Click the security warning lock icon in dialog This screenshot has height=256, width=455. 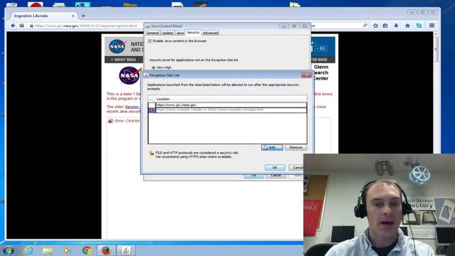tap(151, 154)
